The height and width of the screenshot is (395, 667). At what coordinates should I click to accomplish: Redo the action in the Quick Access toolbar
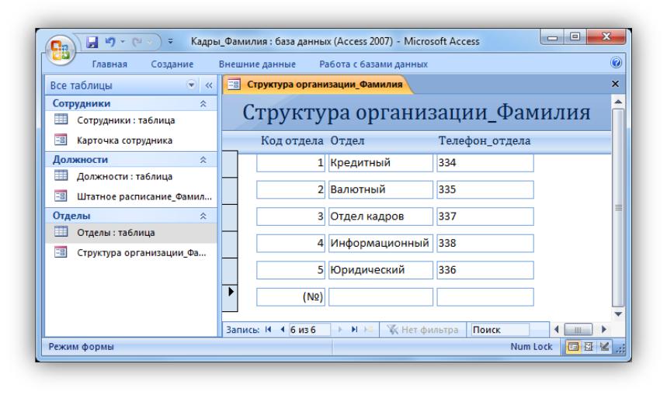pos(137,42)
